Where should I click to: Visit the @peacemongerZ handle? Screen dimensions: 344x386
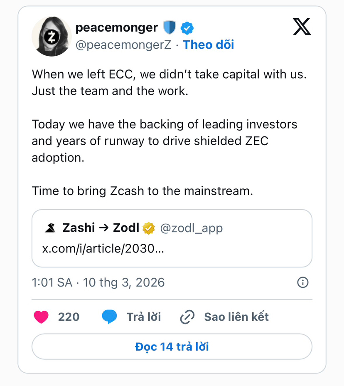(123, 45)
